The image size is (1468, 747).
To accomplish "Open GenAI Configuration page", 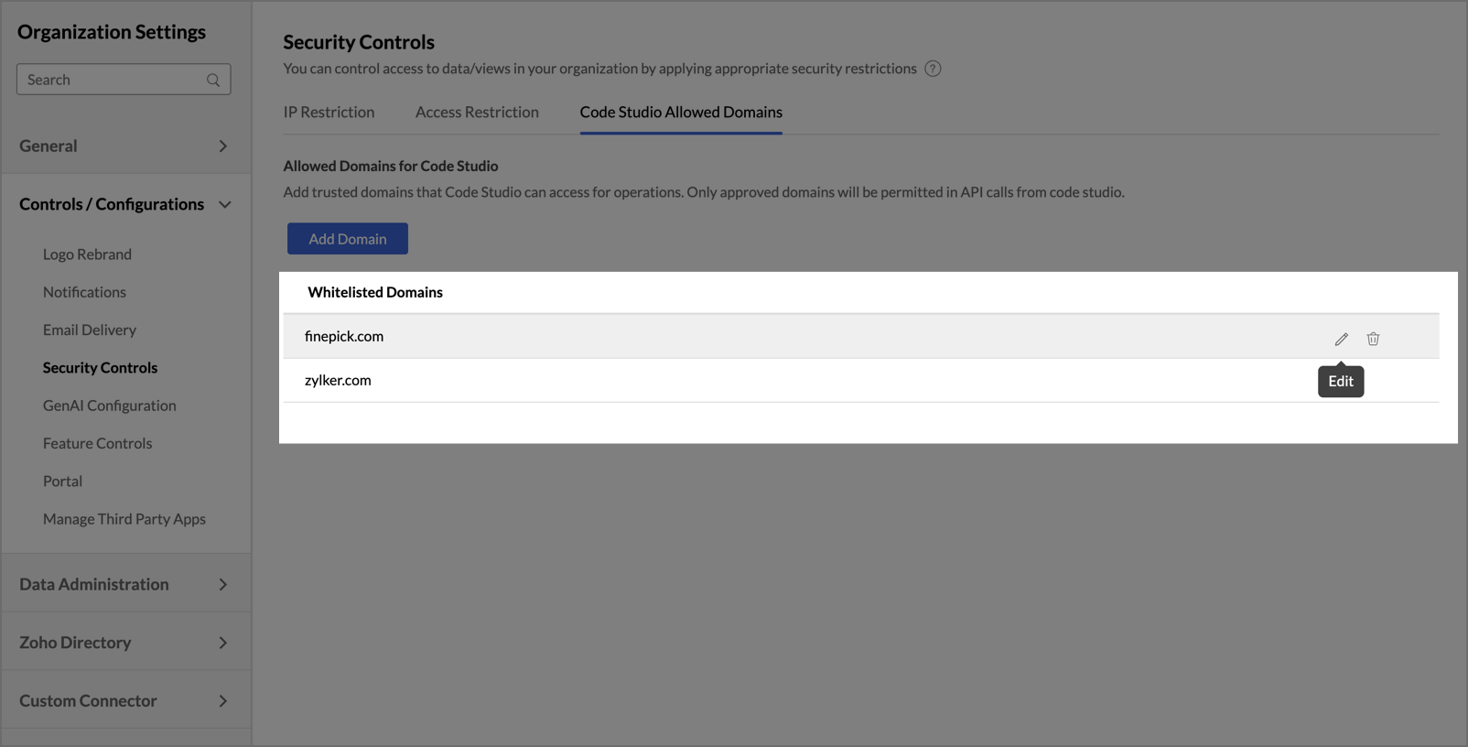I will tap(110, 406).
